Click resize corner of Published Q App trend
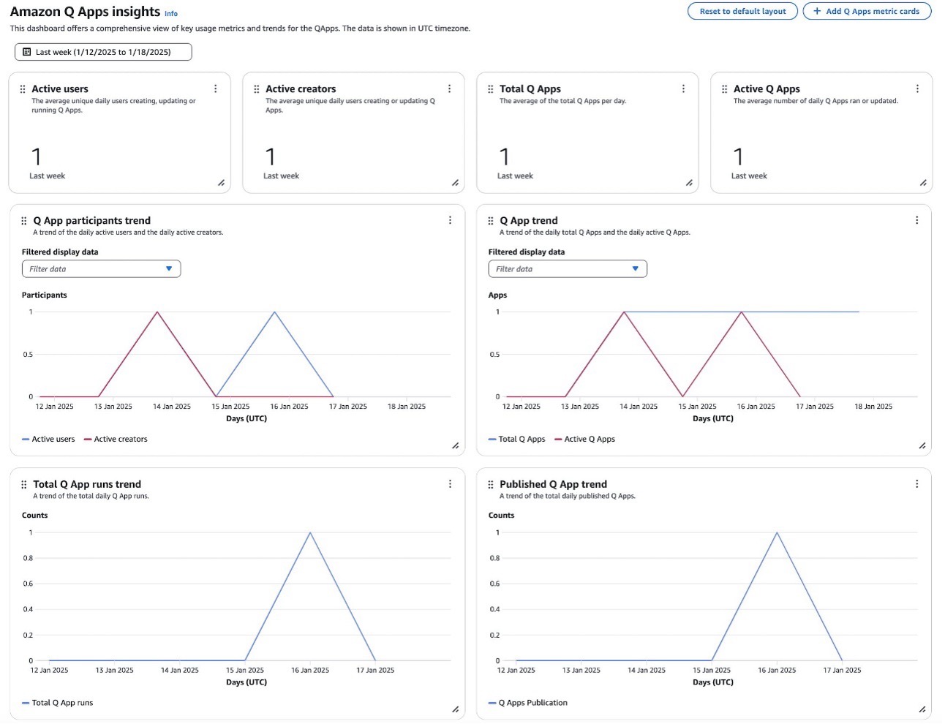Image resolution: width=945 pixels, height=724 pixels. point(922,709)
